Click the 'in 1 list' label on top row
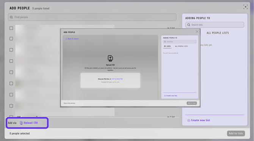Screen dimensions: 254x141 click(x=171, y=28)
